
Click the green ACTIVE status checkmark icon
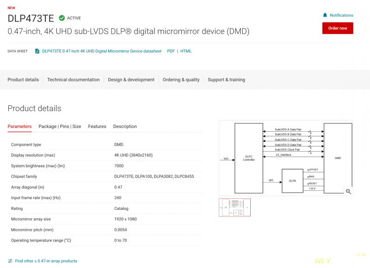pos(62,18)
